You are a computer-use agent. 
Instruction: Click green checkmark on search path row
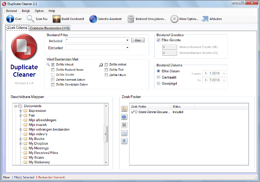click(133, 112)
